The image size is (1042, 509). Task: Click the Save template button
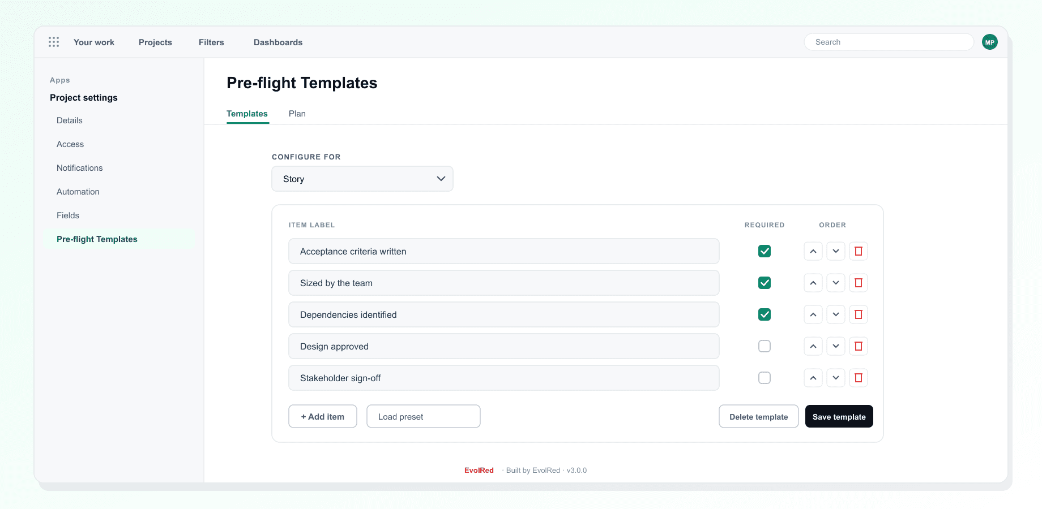tap(839, 416)
